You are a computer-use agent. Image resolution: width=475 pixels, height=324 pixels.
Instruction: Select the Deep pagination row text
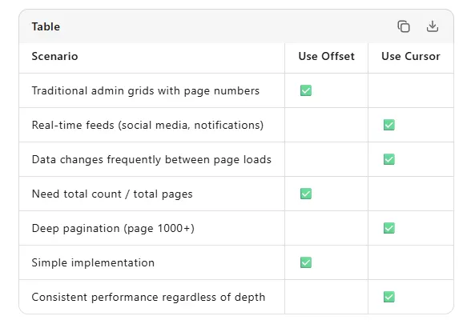[x=113, y=229]
